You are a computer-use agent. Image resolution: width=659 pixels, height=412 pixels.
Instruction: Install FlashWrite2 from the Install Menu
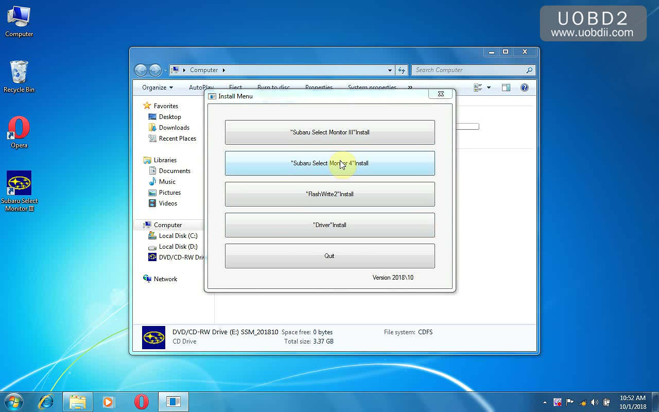pyautogui.click(x=329, y=194)
